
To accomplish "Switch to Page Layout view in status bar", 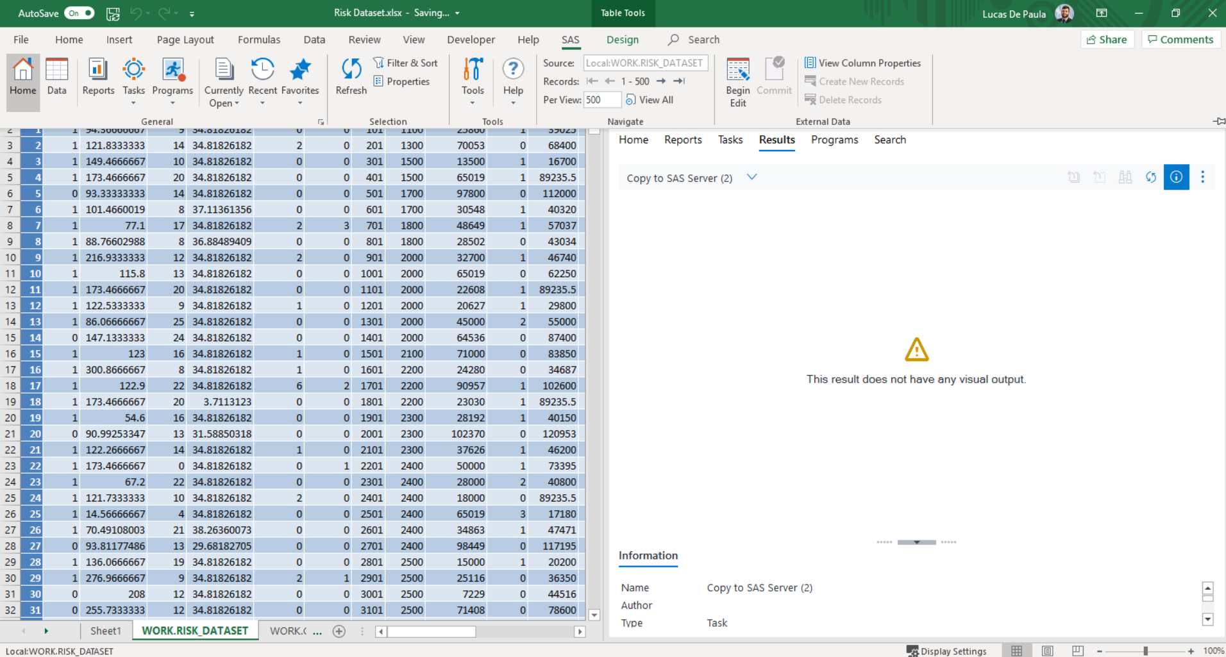I will pos(1047,651).
